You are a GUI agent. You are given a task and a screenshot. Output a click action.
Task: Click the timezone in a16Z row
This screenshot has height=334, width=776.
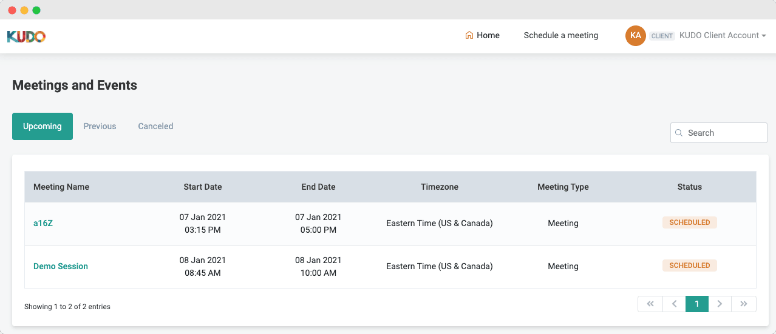[440, 223]
